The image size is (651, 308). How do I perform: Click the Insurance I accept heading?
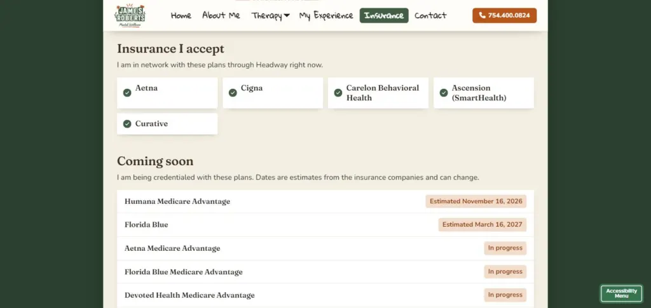(x=170, y=49)
